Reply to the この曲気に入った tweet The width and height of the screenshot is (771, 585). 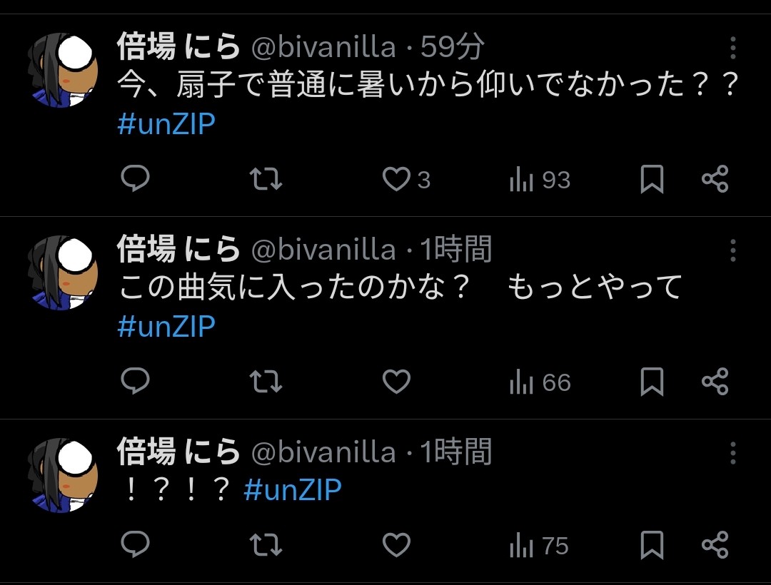pyautogui.click(x=135, y=382)
